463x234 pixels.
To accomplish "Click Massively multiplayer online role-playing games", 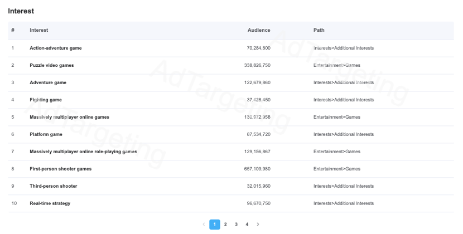I will 83,152.
